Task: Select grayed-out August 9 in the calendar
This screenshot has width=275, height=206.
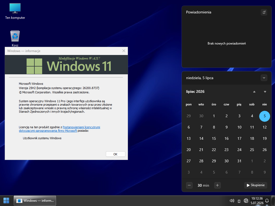Action: (265, 172)
